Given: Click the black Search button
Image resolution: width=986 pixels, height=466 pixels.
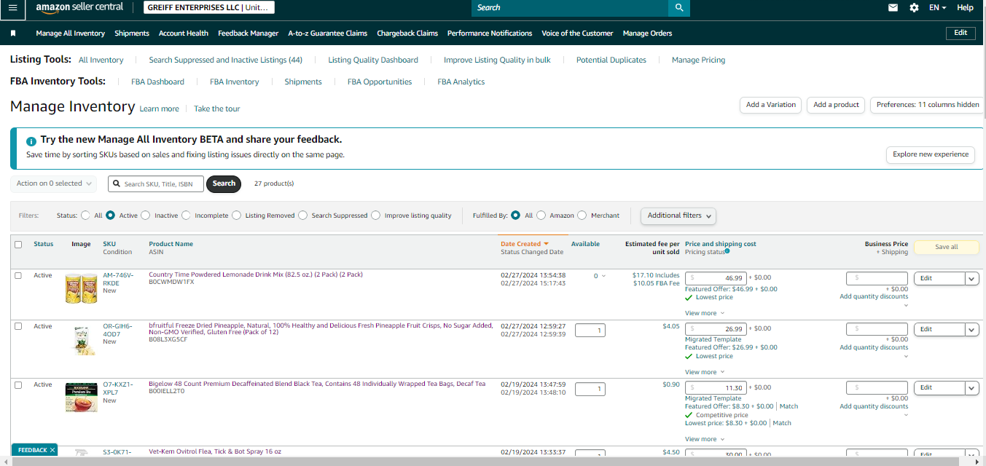Looking at the screenshot, I should 224,183.
